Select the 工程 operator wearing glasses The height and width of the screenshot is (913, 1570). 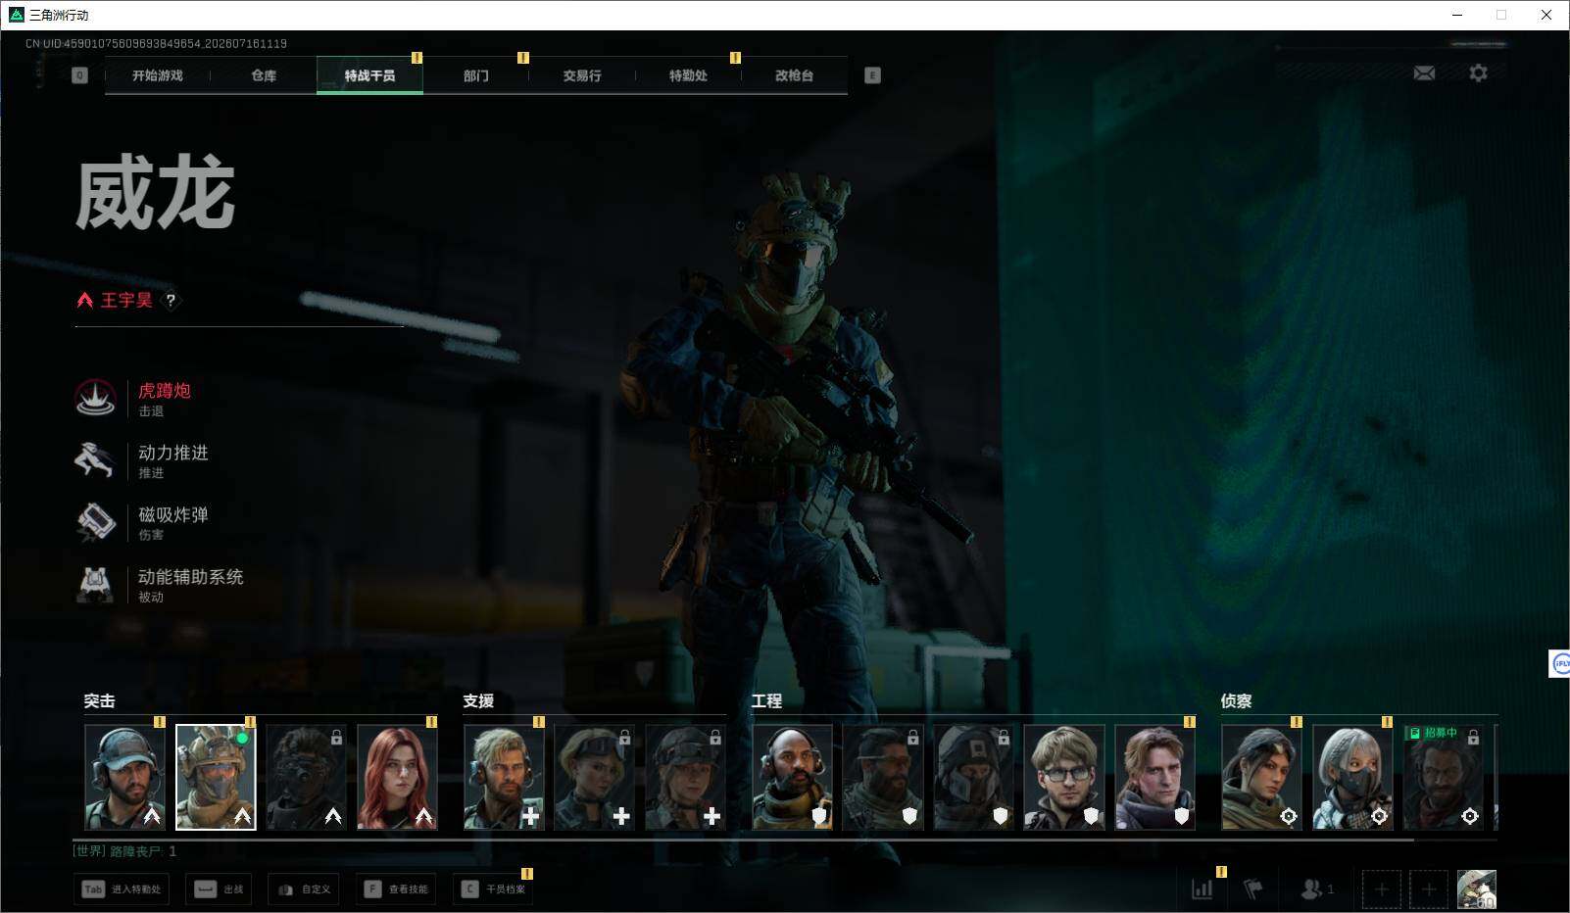1064,778
